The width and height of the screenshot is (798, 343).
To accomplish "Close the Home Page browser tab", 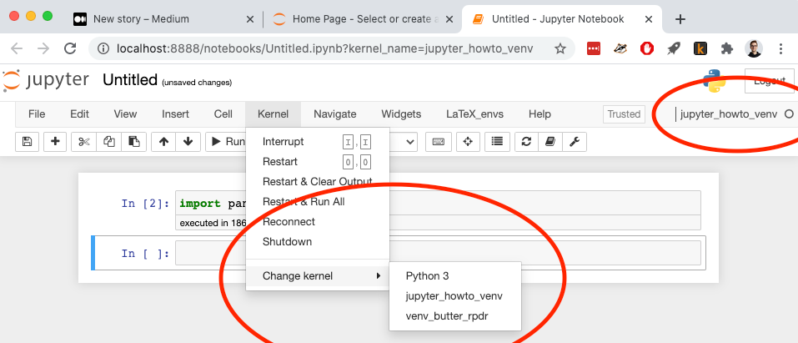I will (450, 19).
